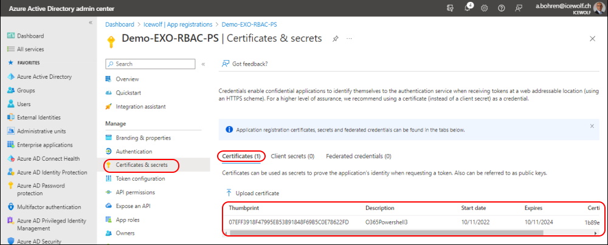This screenshot has height=245, width=608.
Task: Collapse the left navigation sidebar
Action: [91, 23]
